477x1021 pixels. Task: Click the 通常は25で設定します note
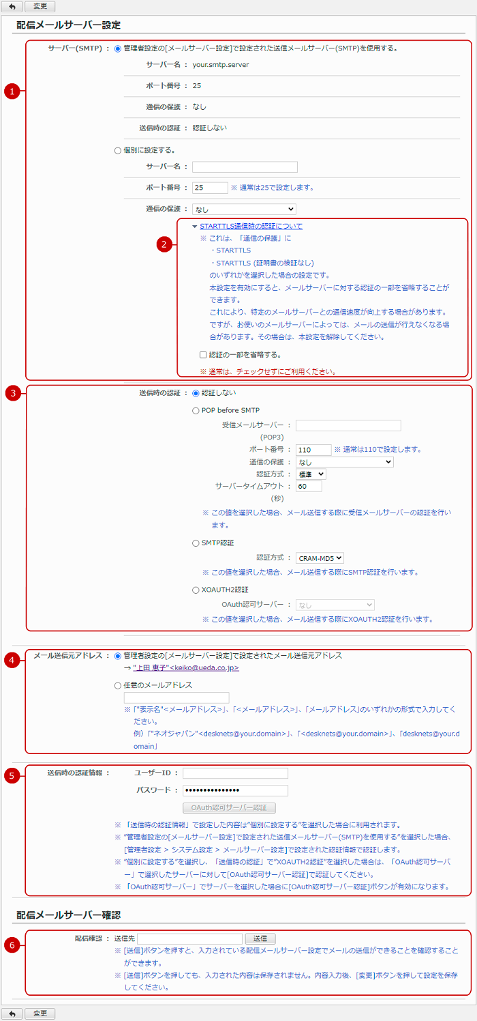[273, 188]
